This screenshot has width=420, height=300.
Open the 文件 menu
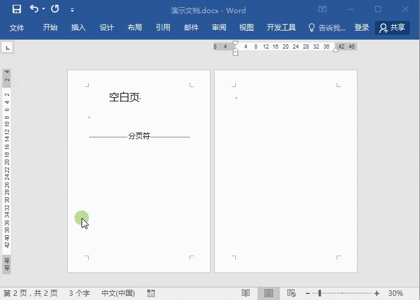click(17, 28)
